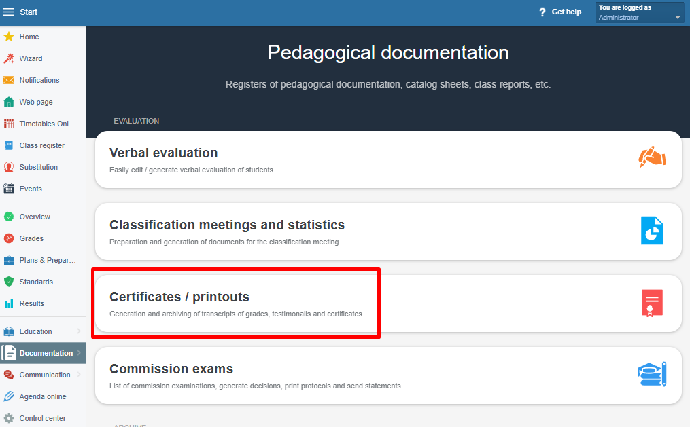Click the calendar grid Timetables icon
The height and width of the screenshot is (427, 690).
[x=9, y=124]
